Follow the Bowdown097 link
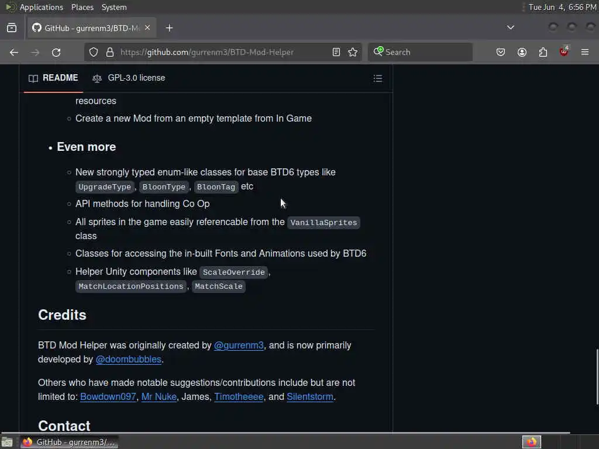Screen dimensions: 599x449 click(x=108, y=397)
